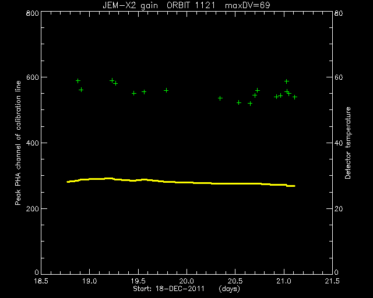Click the 19.5 tick label on x-axis
Viewport: 373px width, 298px height.
pos(138,281)
